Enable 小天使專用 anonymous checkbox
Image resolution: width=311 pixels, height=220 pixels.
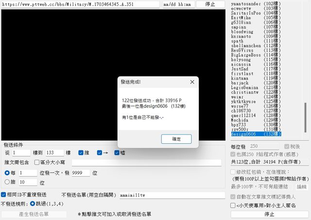[x=233, y=205]
